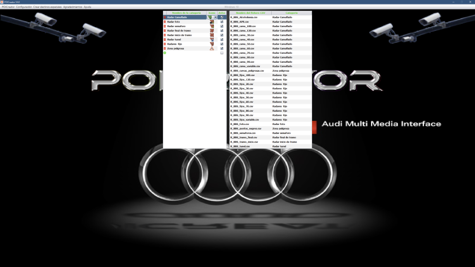
Task: Open the Agradecimientos menu
Action: 73,7
